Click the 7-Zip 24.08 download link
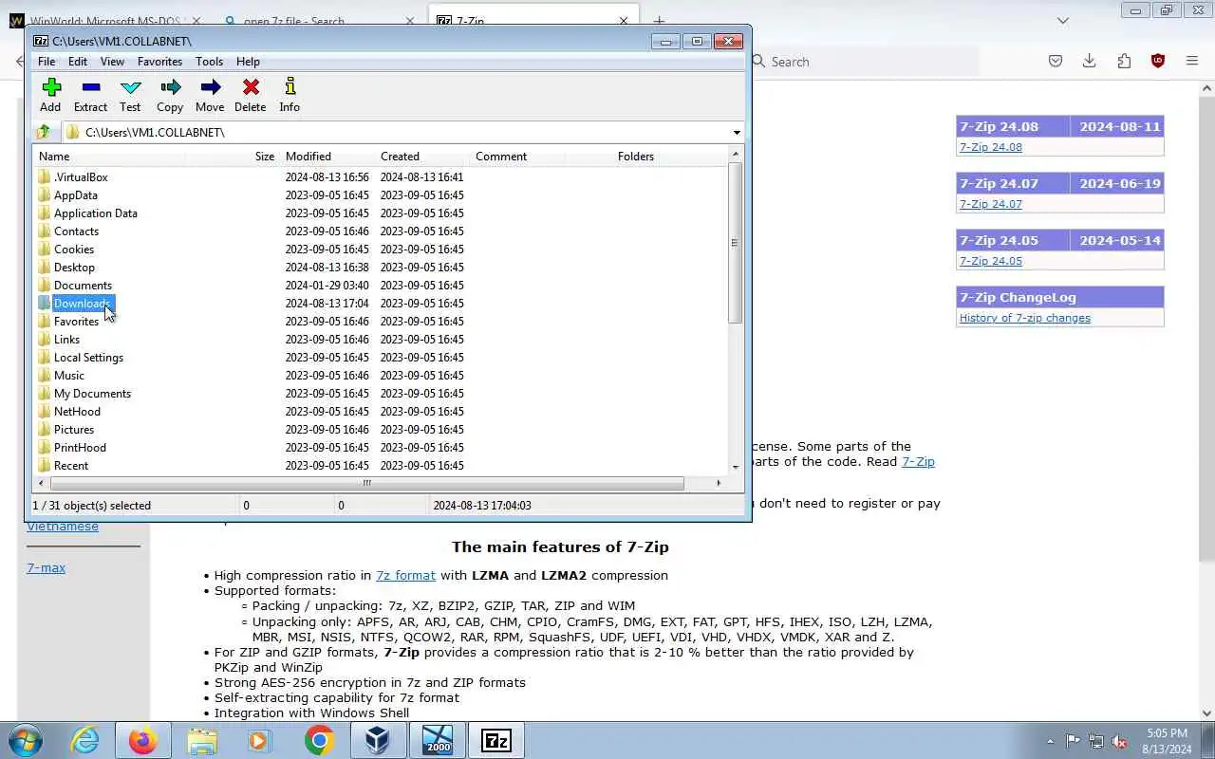 (x=991, y=147)
